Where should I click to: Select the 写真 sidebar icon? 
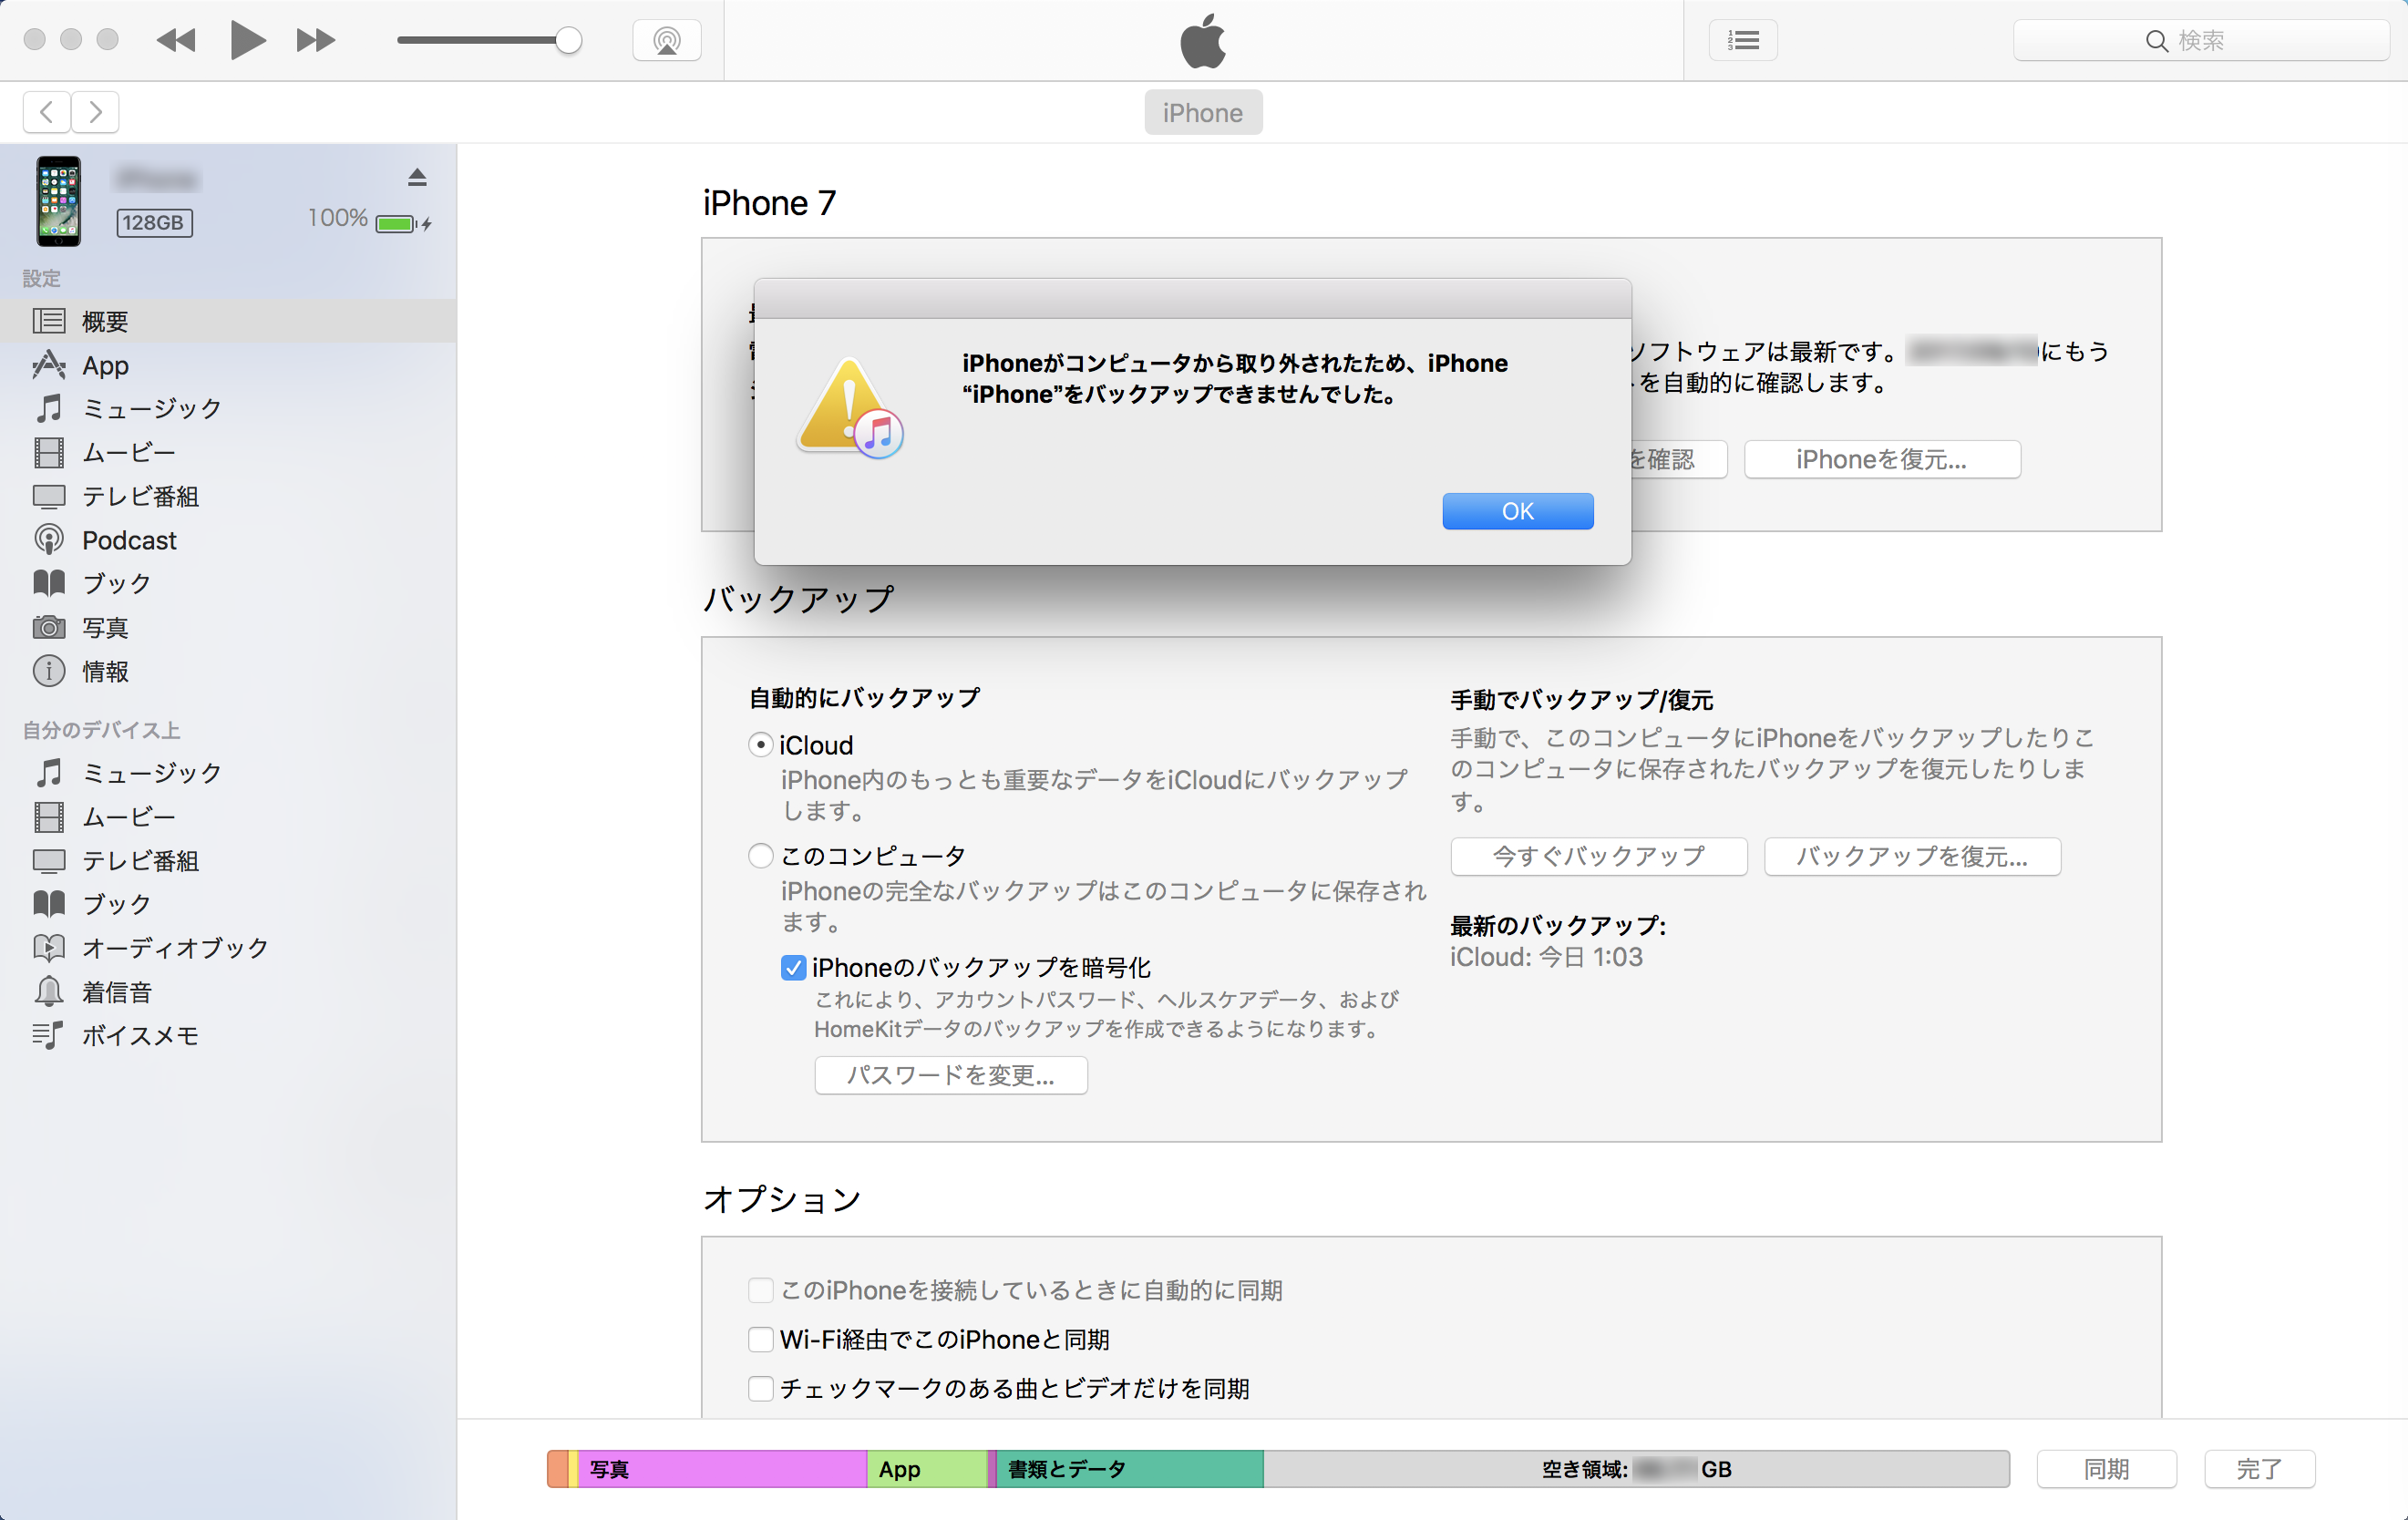point(51,625)
